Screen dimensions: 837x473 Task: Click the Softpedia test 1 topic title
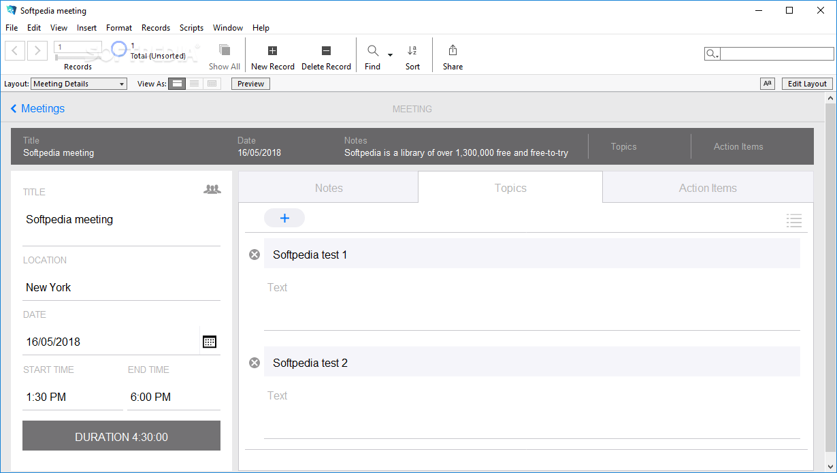tap(531, 255)
